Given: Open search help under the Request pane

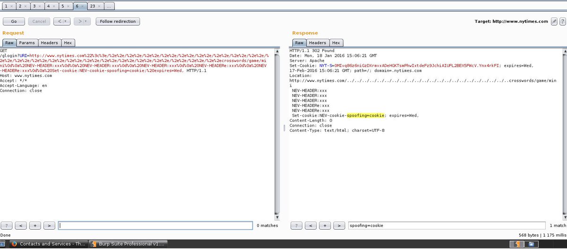Looking at the screenshot, I should (x=7, y=226).
